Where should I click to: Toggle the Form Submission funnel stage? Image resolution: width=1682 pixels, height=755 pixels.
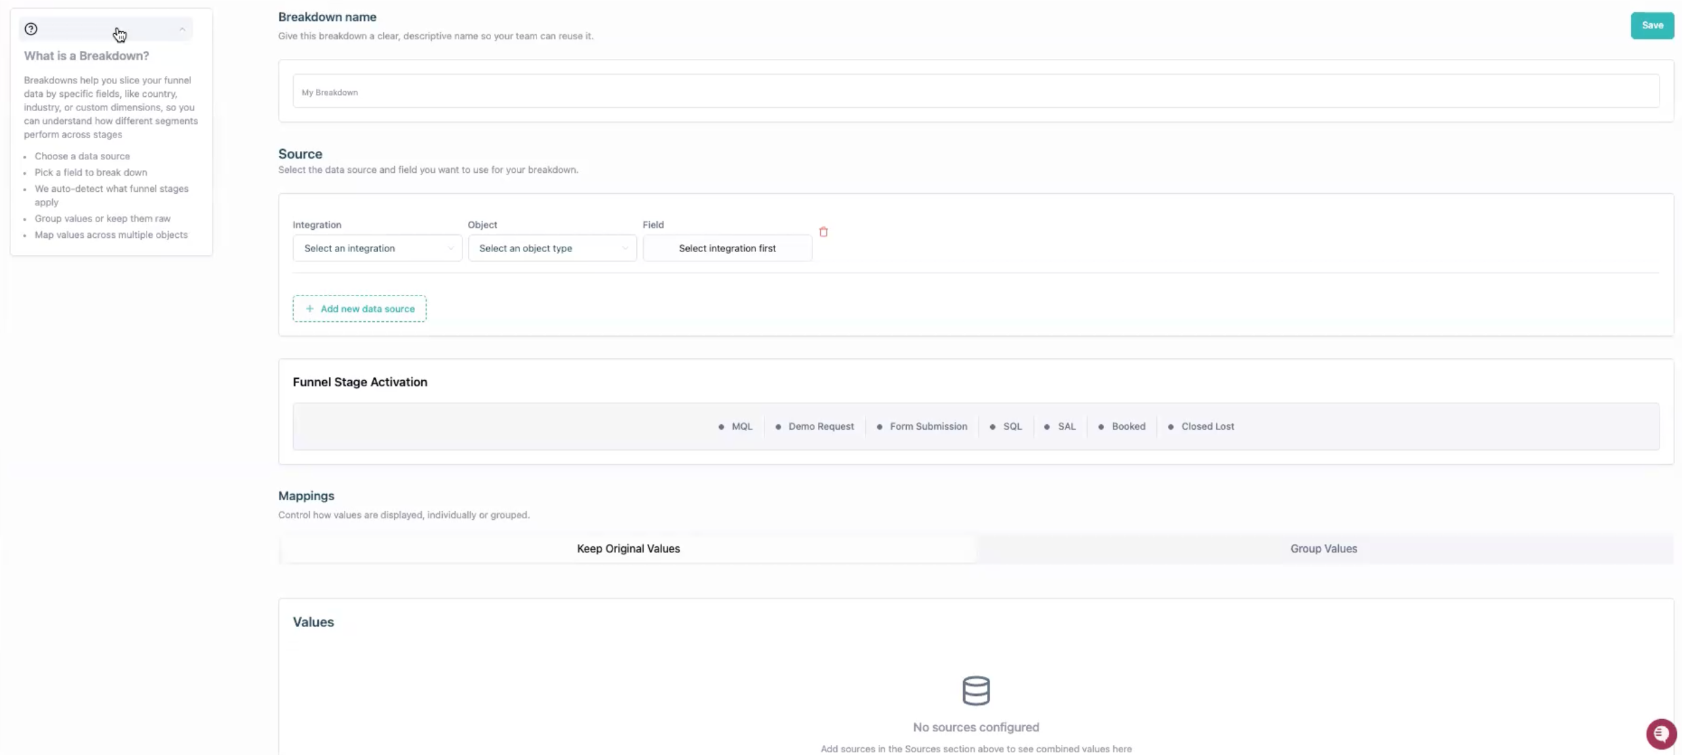922,426
